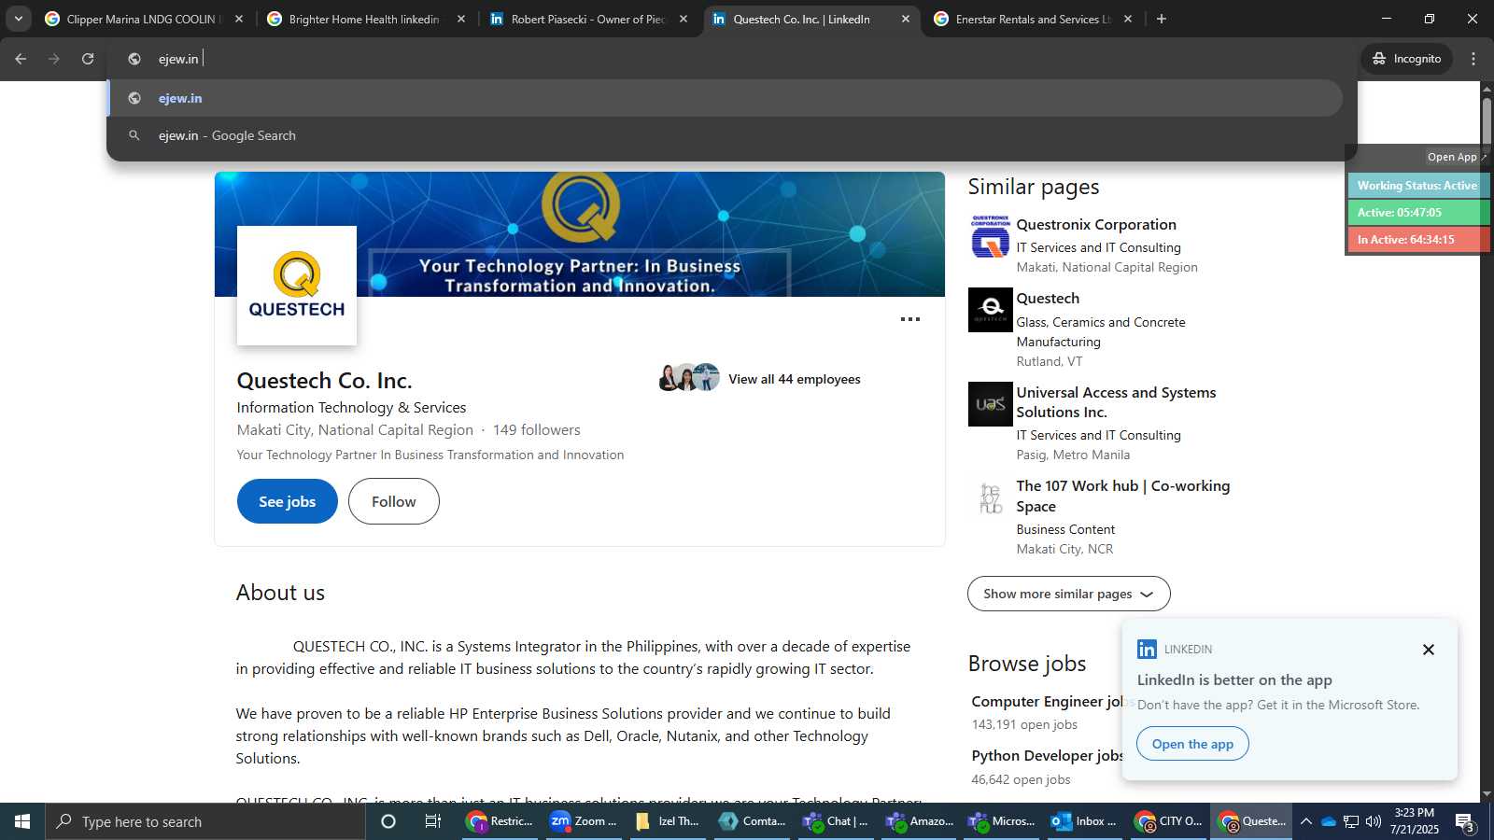Open the CITY O... Chrome taskbar item
1494x840 pixels.
coord(1168,821)
